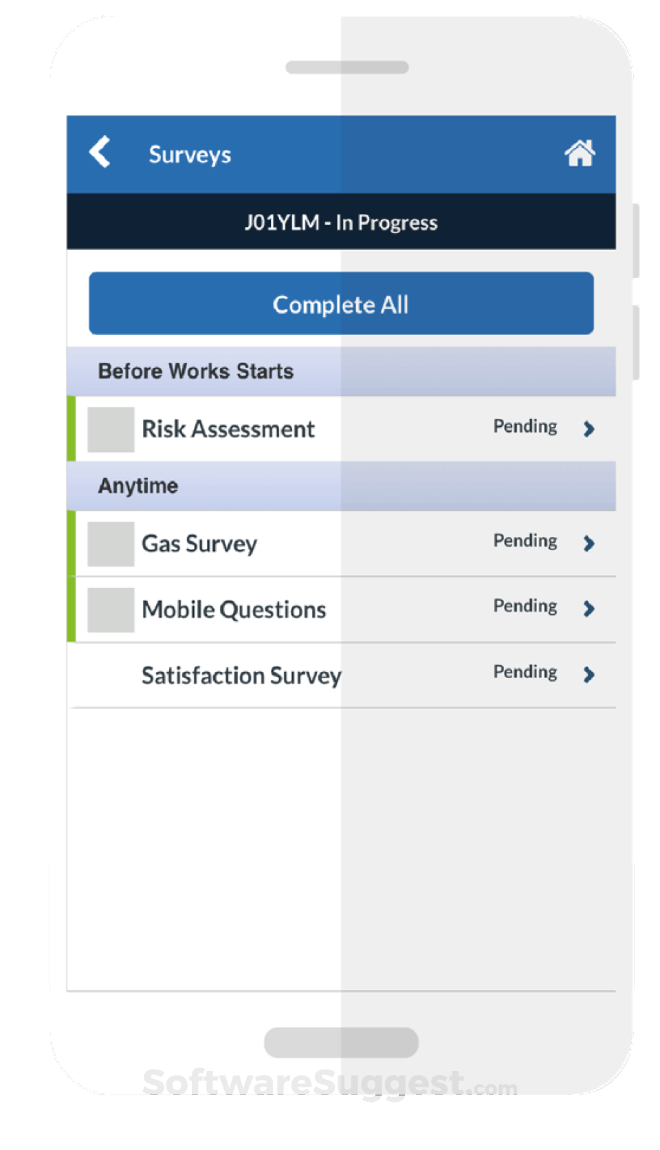Expand Risk Assessment with its chevron
The image size is (660, 1150).
(588, 429)
